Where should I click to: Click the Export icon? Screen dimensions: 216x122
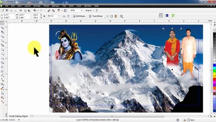point(53,11)
